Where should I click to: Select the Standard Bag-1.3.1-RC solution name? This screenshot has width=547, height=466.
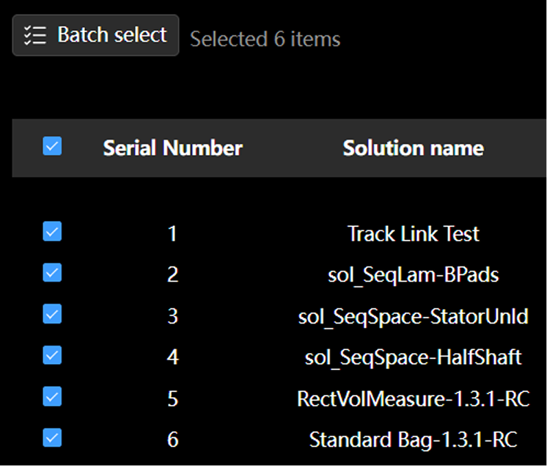click(413, 440)
